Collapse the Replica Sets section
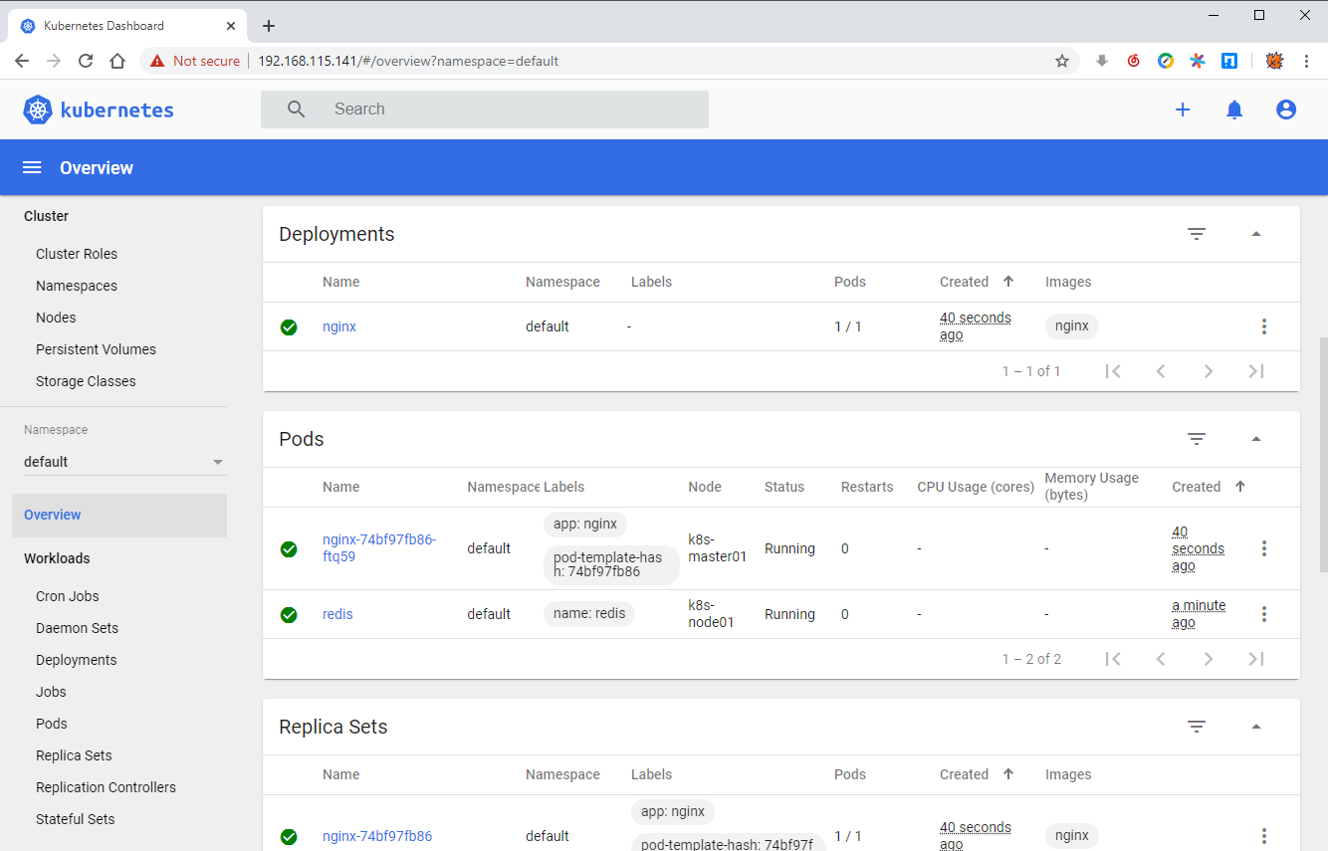 click(x=1256, y=727)
